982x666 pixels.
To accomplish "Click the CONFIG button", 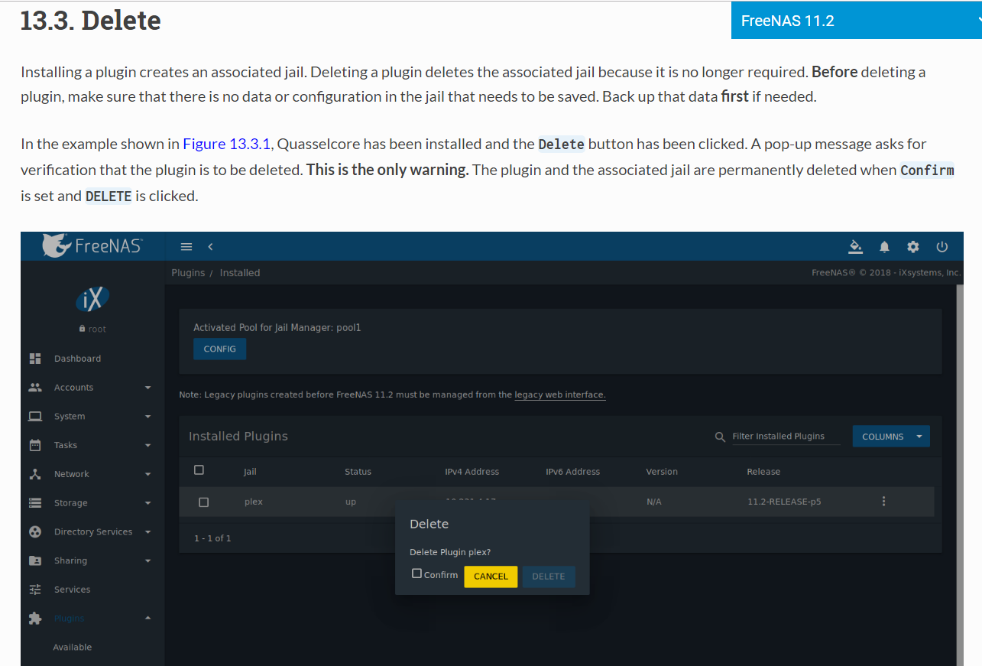I will tap(219, 349).
